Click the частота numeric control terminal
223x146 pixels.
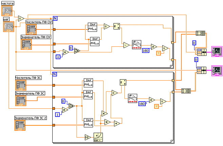point(7,12)
